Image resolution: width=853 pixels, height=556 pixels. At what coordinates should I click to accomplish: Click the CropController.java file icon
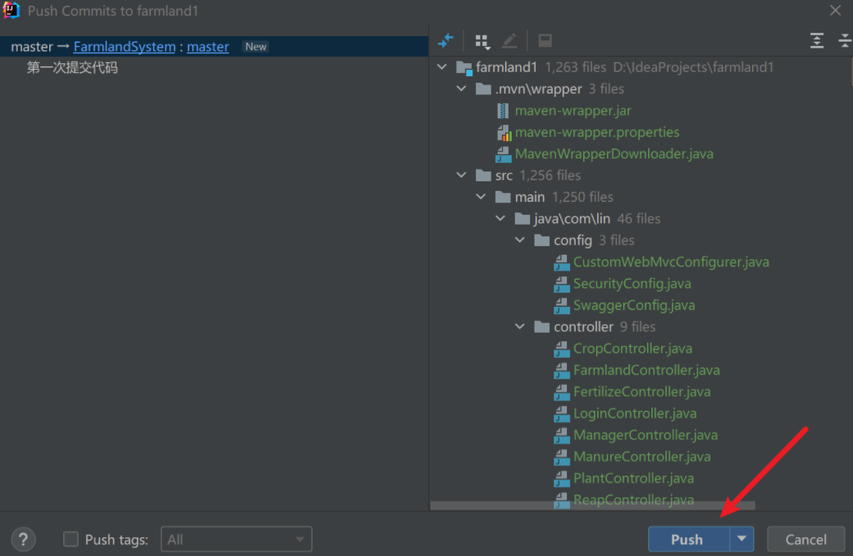click(x=561, y=349)
